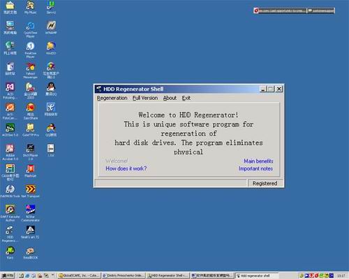Open the QuickTime Player desktop shortcut
This screenshot has height=279, width=349.
coord(30,29)
